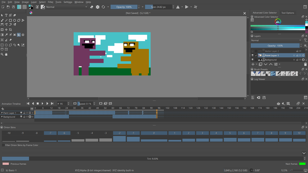Toggle visibility of Paint Layer 1
Screen dimensions: 308x173
pos(253,55)
